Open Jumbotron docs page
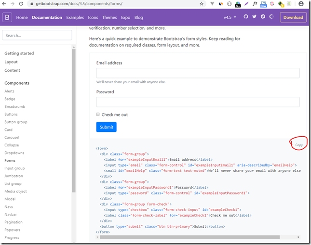The width and height of the screenshot is (311, 245). pos(14,176)
